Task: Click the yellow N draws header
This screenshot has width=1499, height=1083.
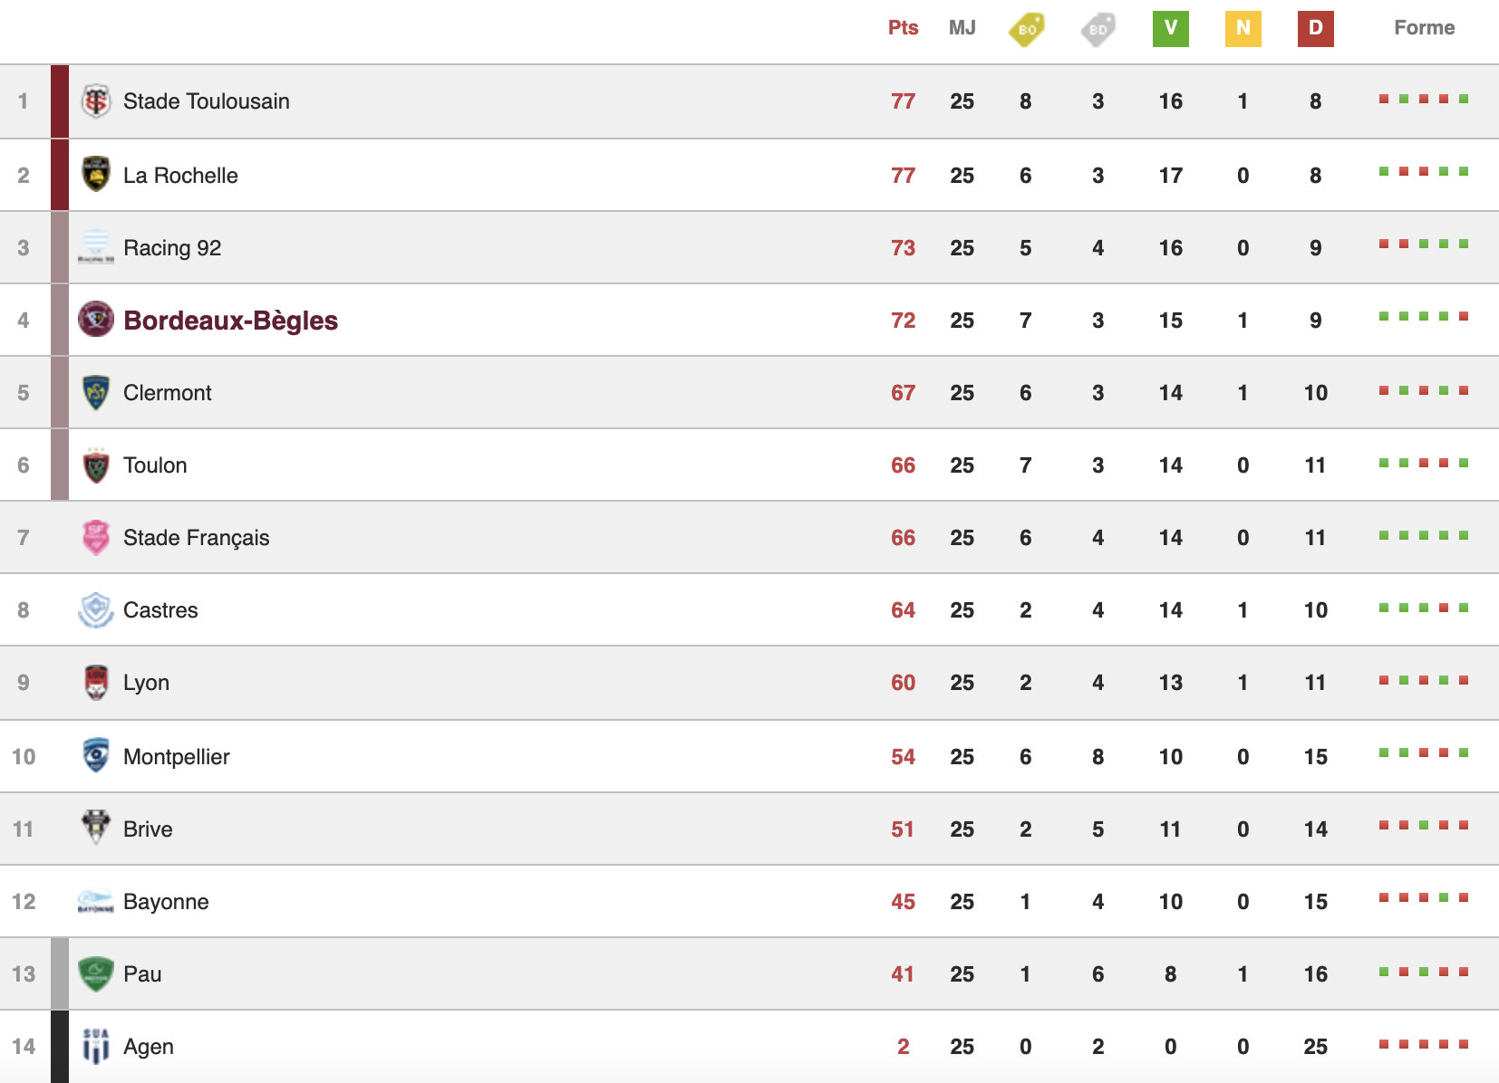Action: pyautogui.click(x=1243, y=28)
